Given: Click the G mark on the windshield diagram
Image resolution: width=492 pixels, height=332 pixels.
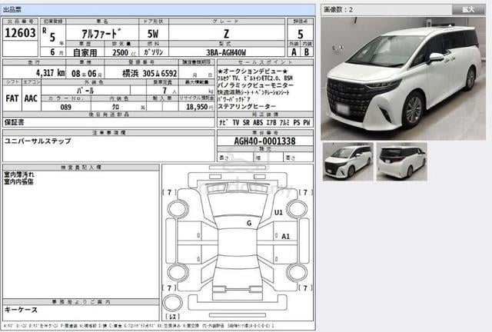Looking at the screenshot, I should point(249,223).
